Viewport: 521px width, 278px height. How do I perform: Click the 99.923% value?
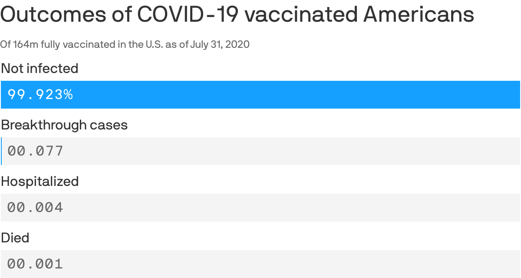(x=40, y=95)
